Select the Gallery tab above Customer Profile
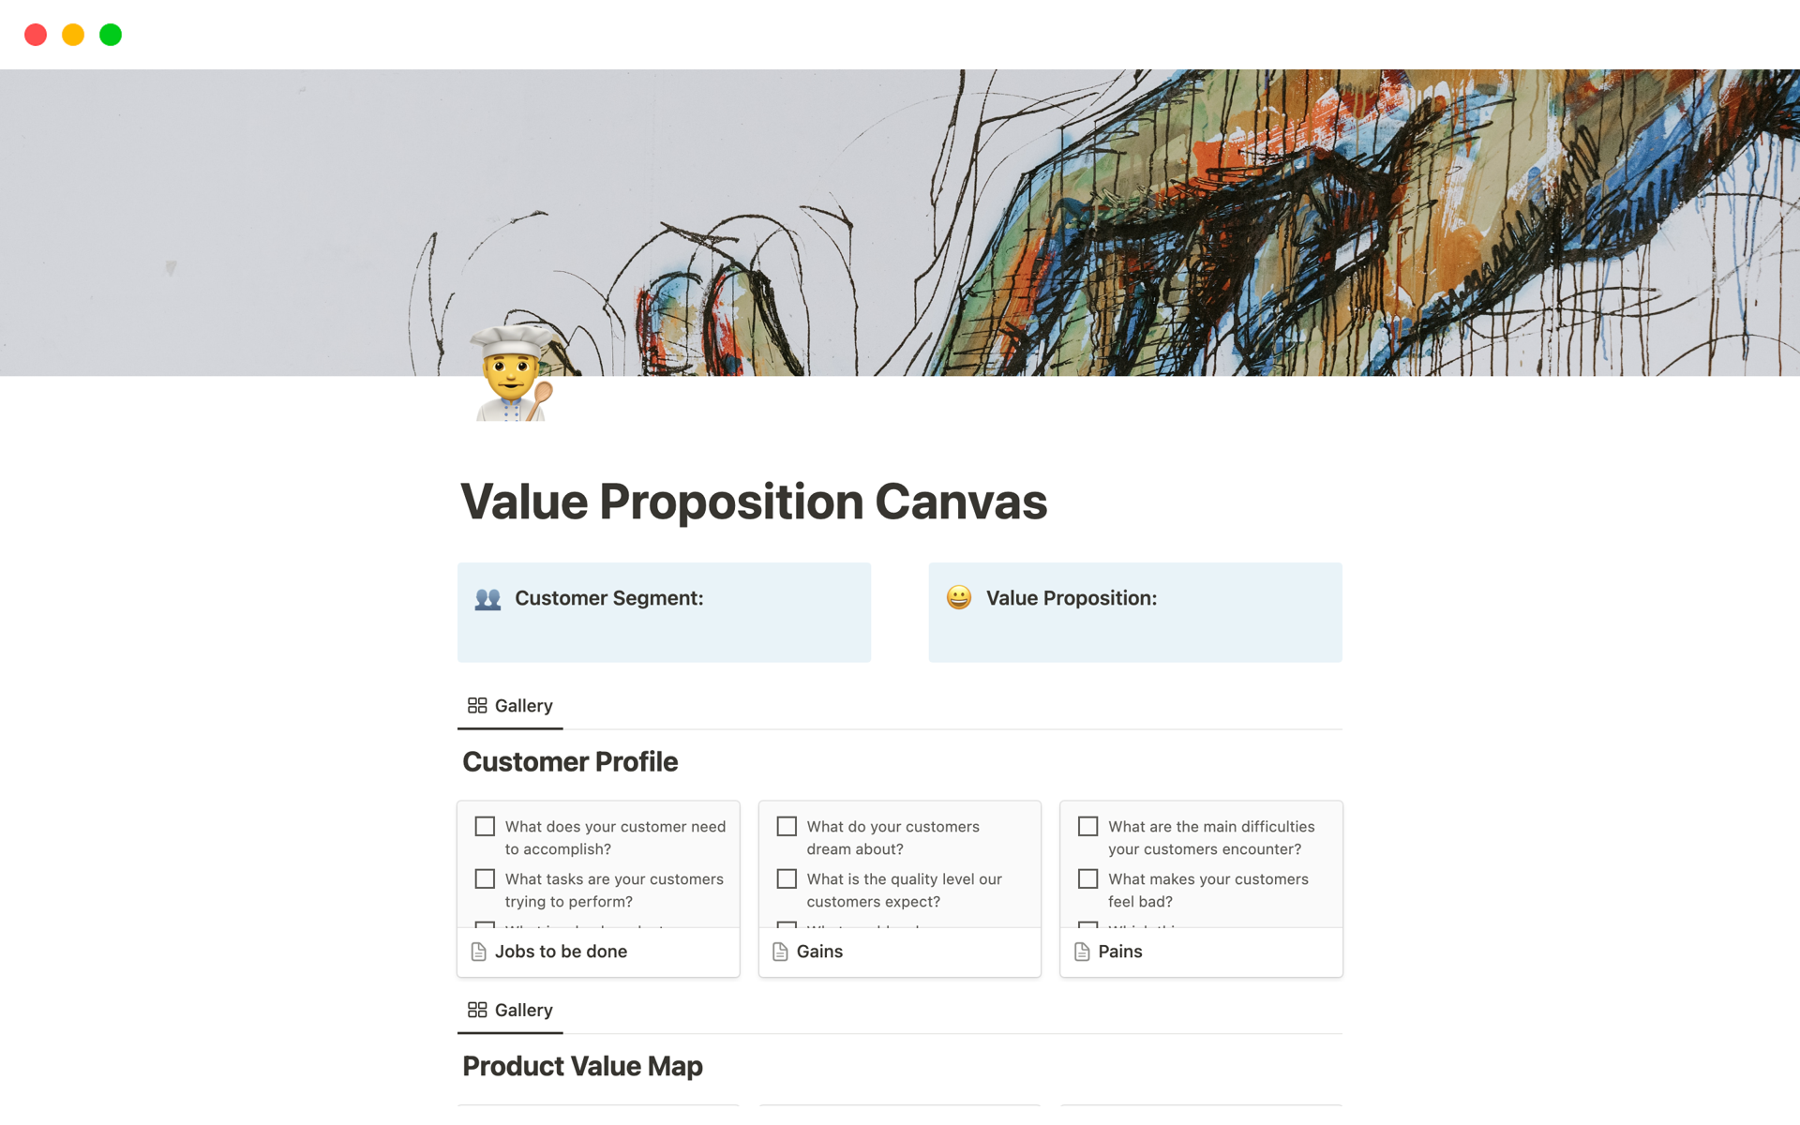This screenshot has height=1125, width=1800. [523, 706]
